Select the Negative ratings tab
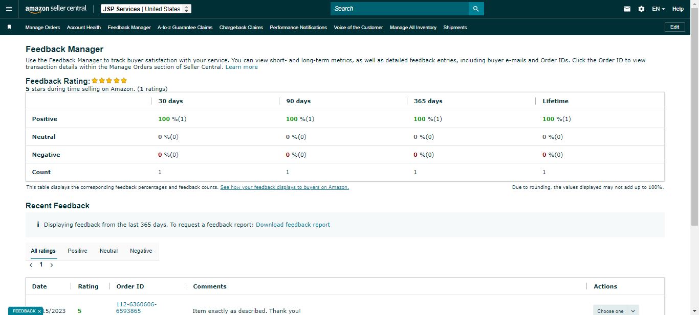The height and width of the screenshot is (315, 699). click(x=141, y=251)
